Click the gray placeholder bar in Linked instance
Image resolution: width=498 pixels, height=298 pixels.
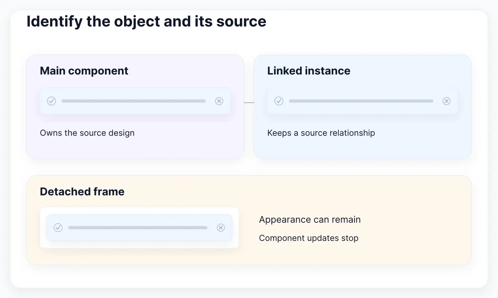pos(361,101)
